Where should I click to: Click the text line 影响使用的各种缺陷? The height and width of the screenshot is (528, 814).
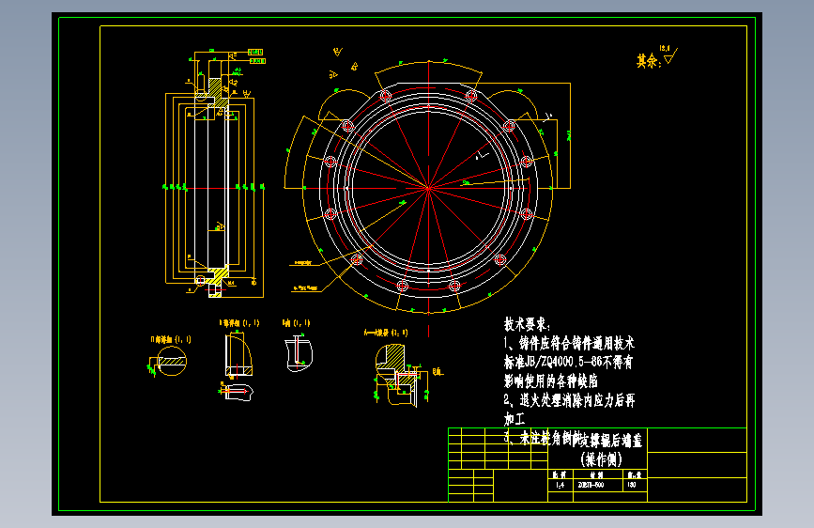pyautogui.click(x=551, y=381)
